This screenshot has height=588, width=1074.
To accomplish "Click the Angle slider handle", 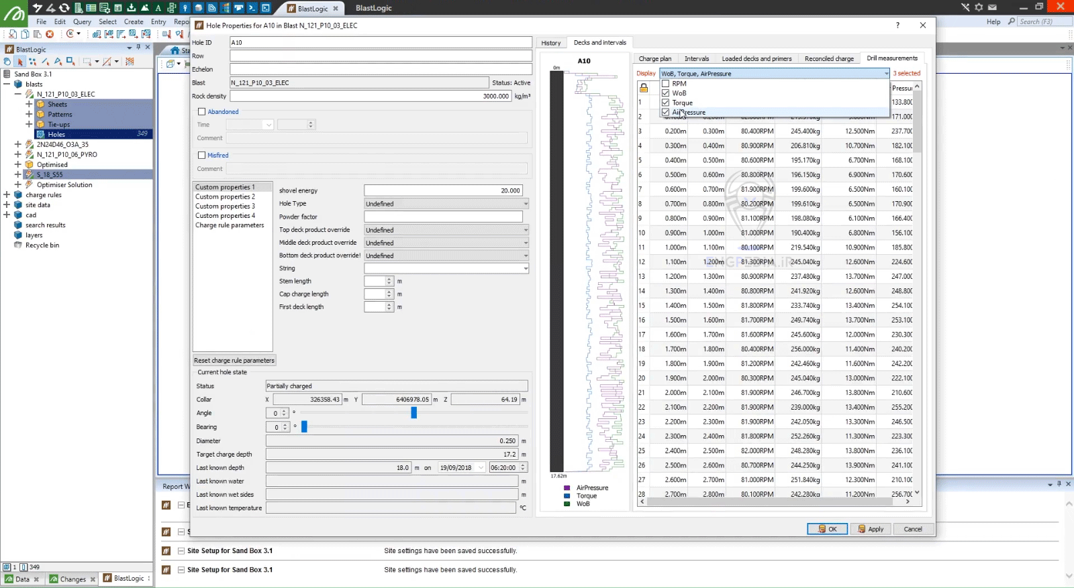I will point(414,413).
